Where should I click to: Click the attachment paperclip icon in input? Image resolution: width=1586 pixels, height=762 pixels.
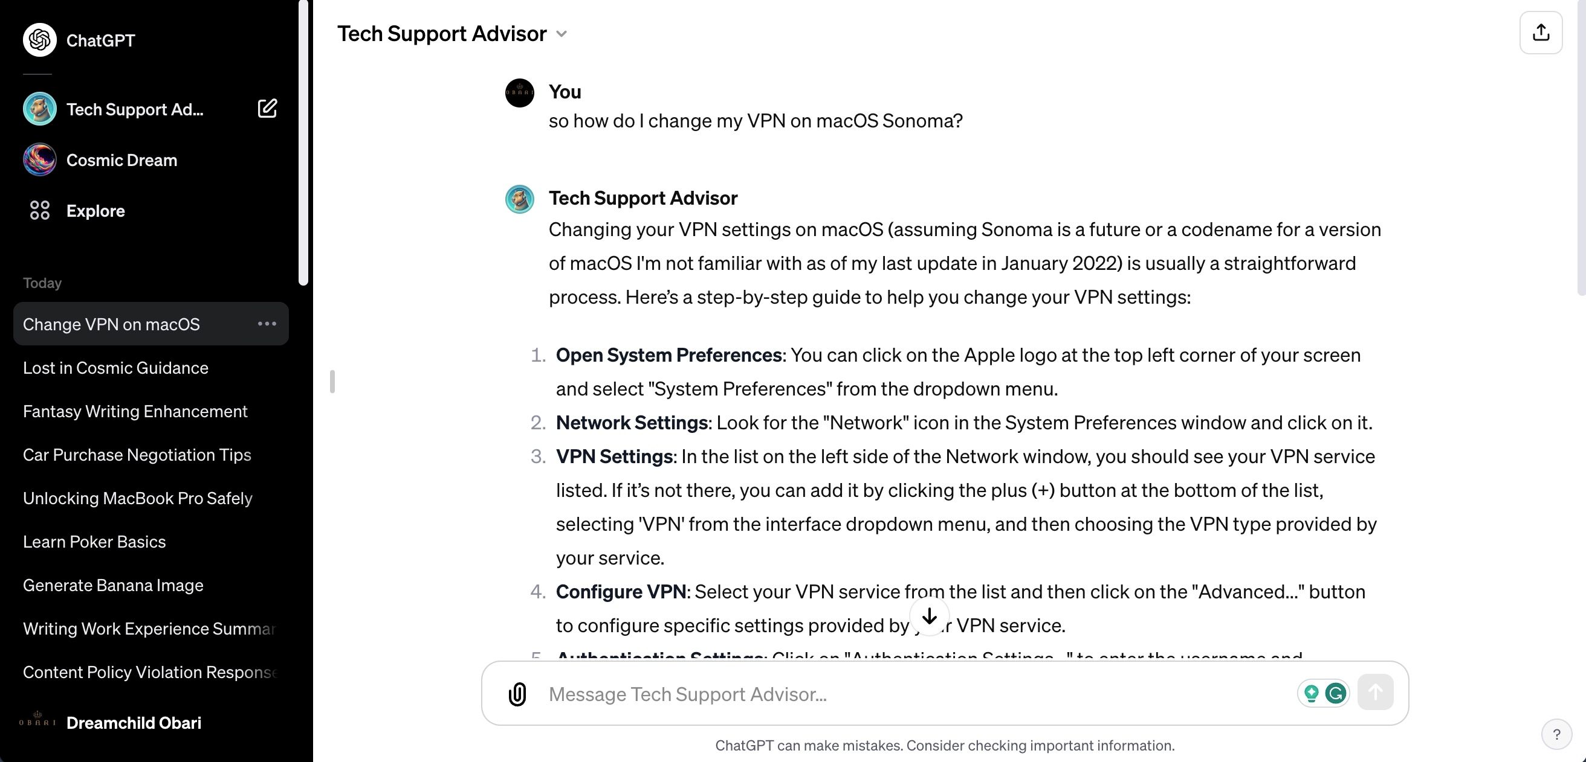point(517,693)
